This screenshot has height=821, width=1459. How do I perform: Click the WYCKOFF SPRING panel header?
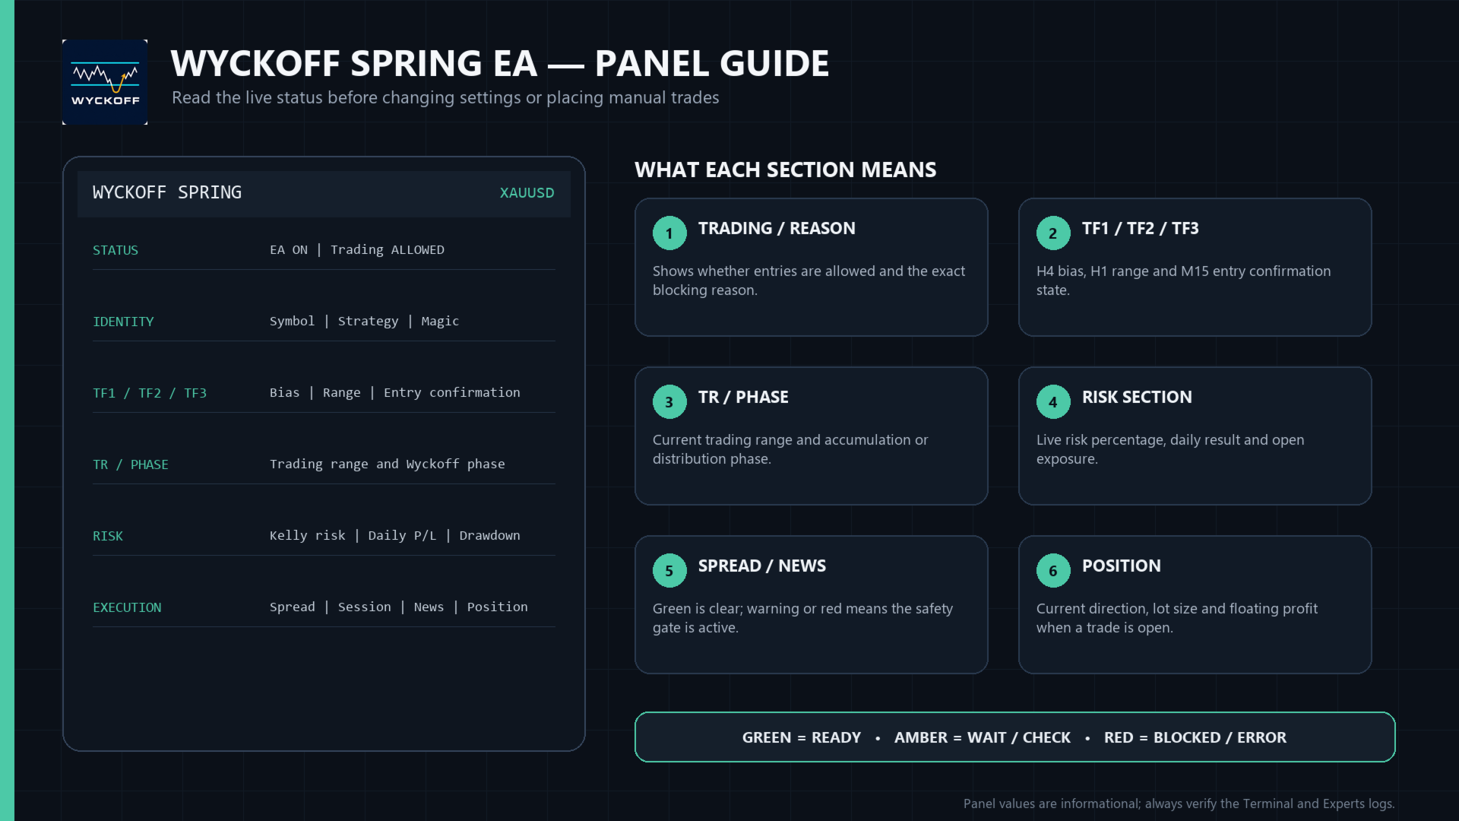coord(324,194)
